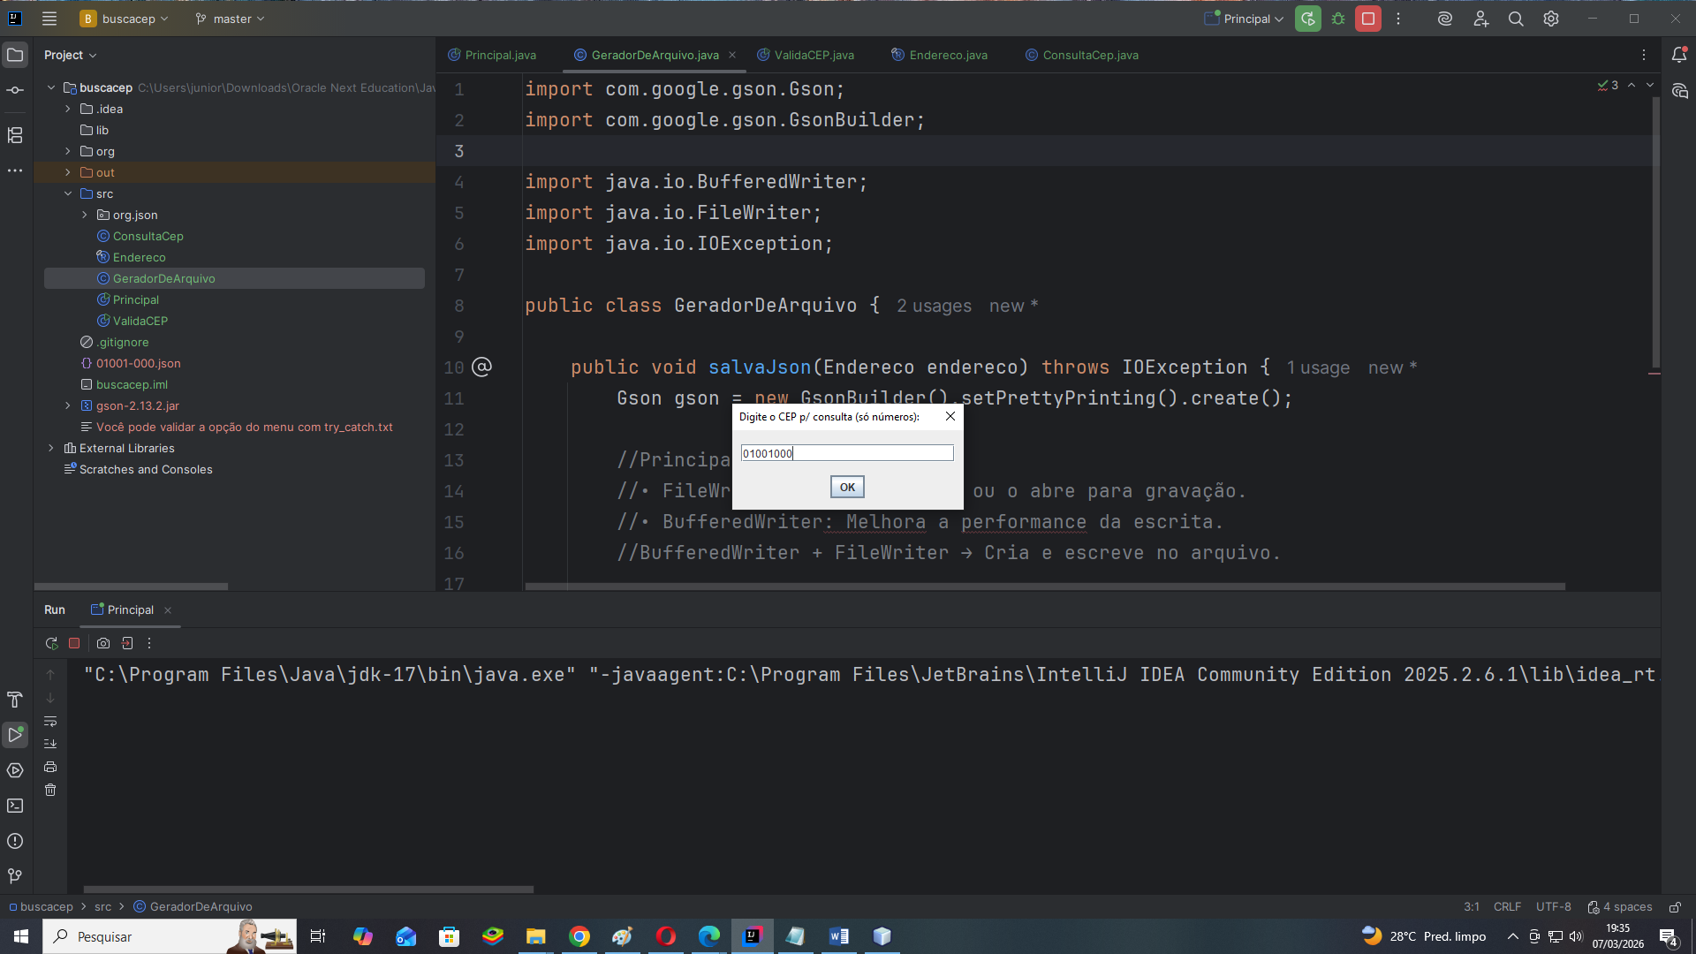Click the UTF-8 encoding in status bar
Screen dimensions: 1696x954
click(1553, 906)
